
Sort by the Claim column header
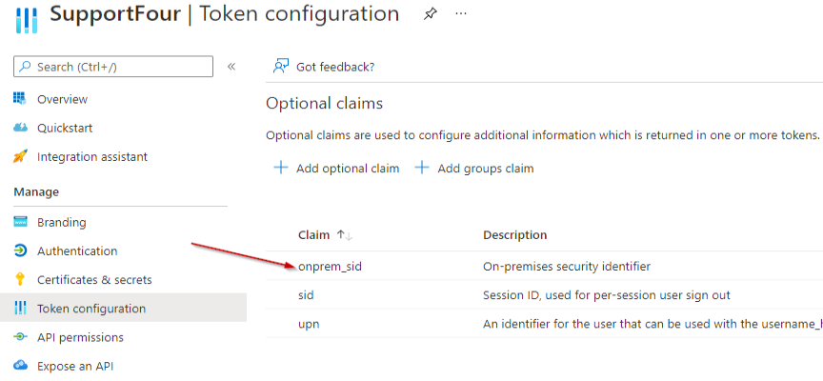click(x=314, y=235)
